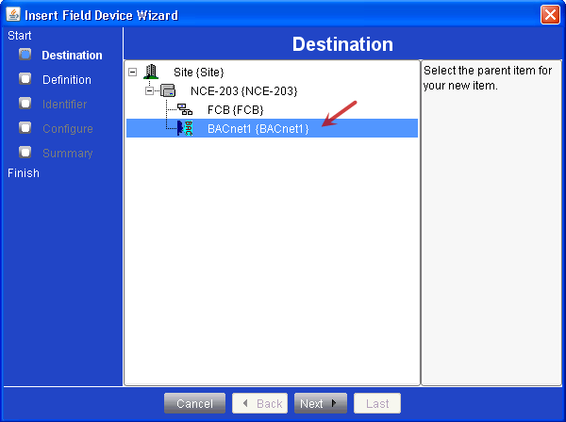Select NCE-203 {NCE-203} tree row
Viewport: 566px width, 422px height.
click(243, 91)
